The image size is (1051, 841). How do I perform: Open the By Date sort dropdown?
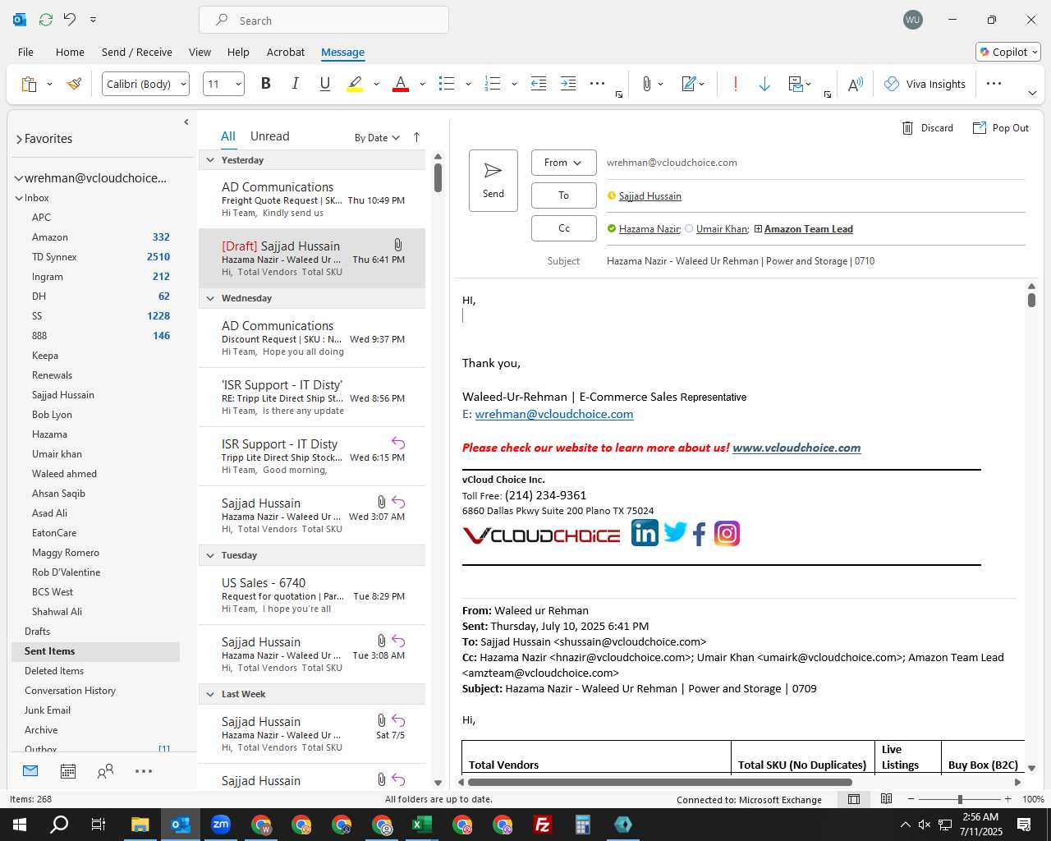[x=377, y=138]
